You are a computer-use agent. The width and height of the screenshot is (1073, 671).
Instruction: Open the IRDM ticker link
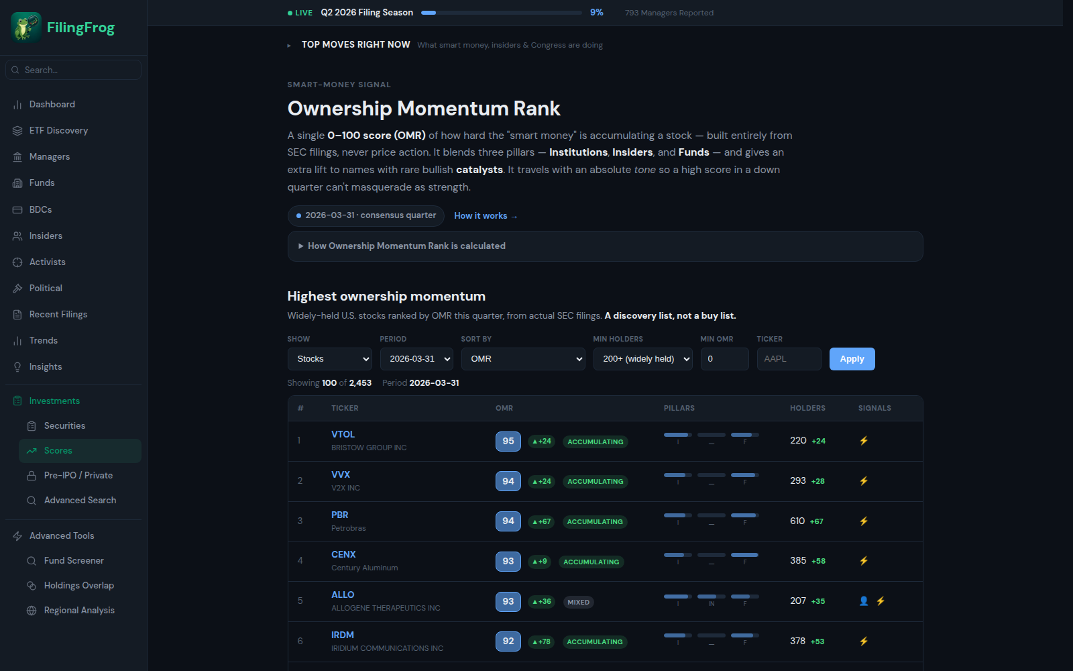click(343, 635)
